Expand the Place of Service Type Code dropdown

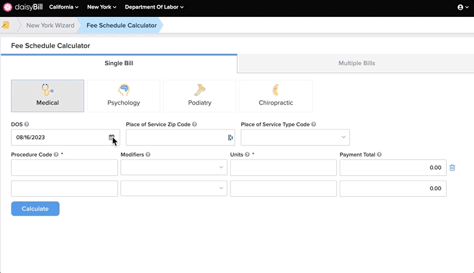click(295, 138)
